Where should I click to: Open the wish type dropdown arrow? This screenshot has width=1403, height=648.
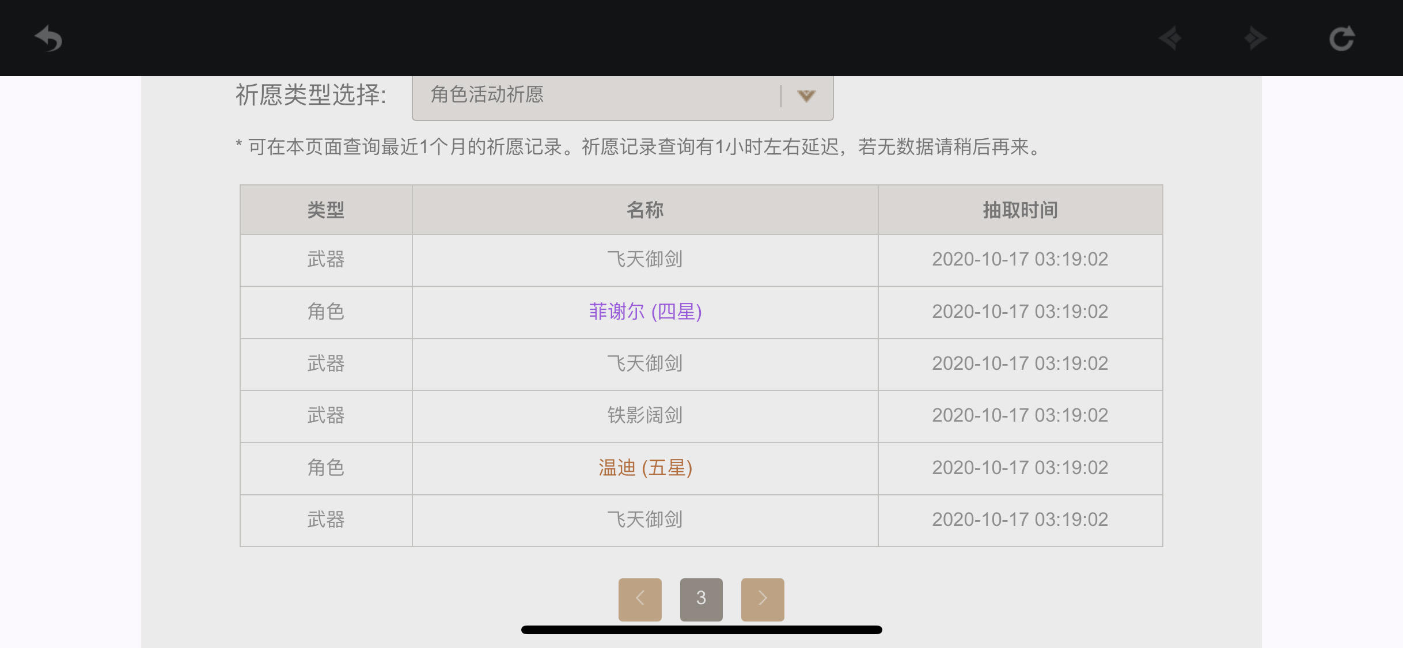[x=806, y=96]
